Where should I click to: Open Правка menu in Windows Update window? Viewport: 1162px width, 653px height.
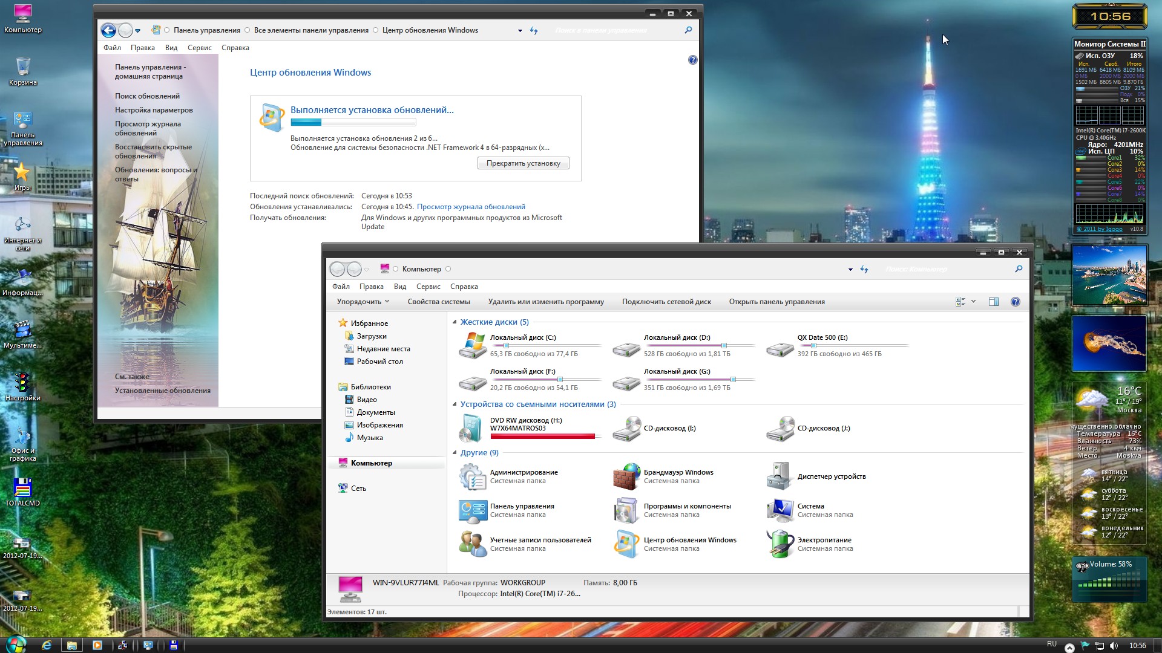click(x=142, y=48)
